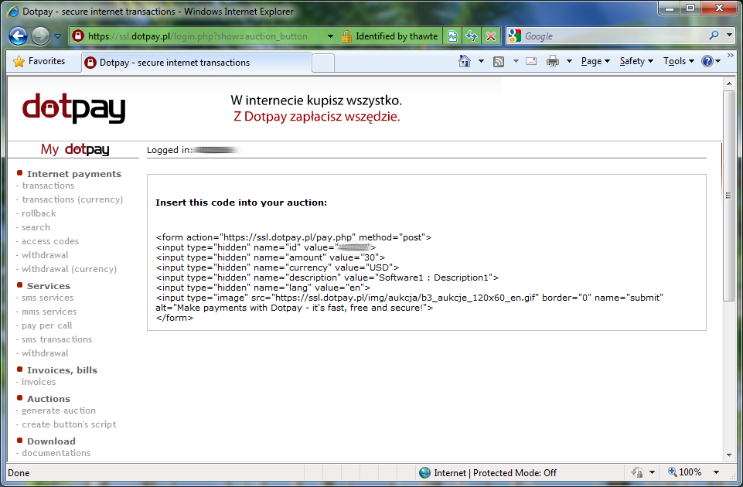
Task: Open the generate auction link
Action: pyautogui.click(x=59, y=410)
